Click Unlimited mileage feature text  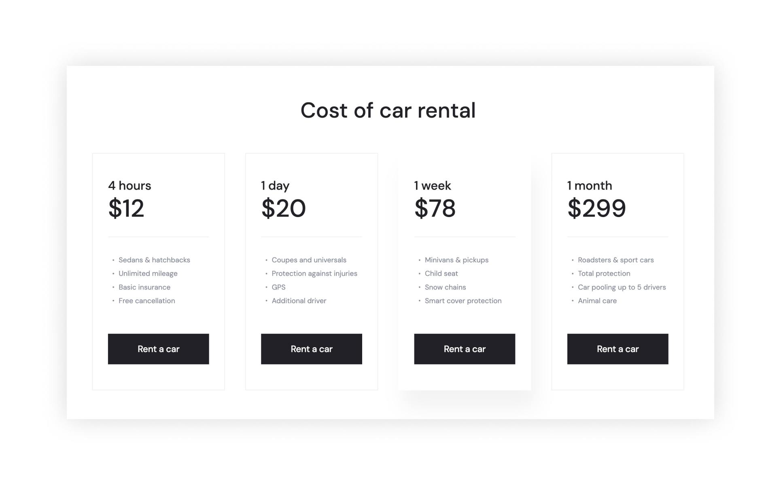[x=148, y=274]
